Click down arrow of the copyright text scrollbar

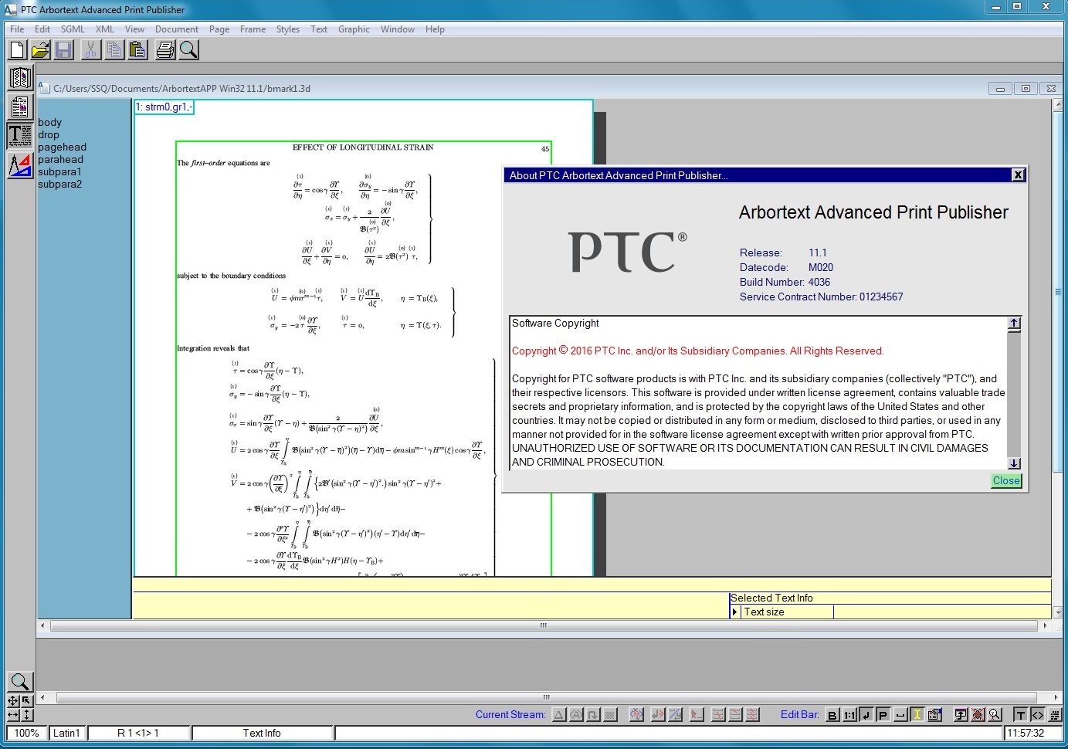click(x=1015, y=463)
